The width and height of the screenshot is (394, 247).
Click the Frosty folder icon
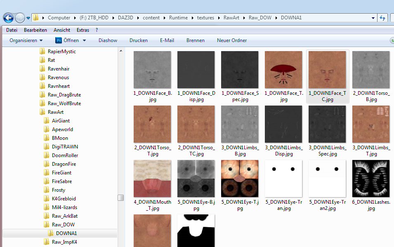pos(47,190)
